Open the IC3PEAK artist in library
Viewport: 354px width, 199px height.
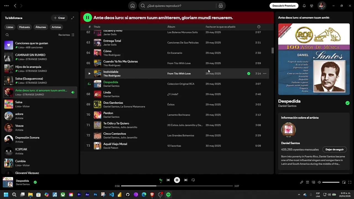pyautogui.click(x=40, y=151)
